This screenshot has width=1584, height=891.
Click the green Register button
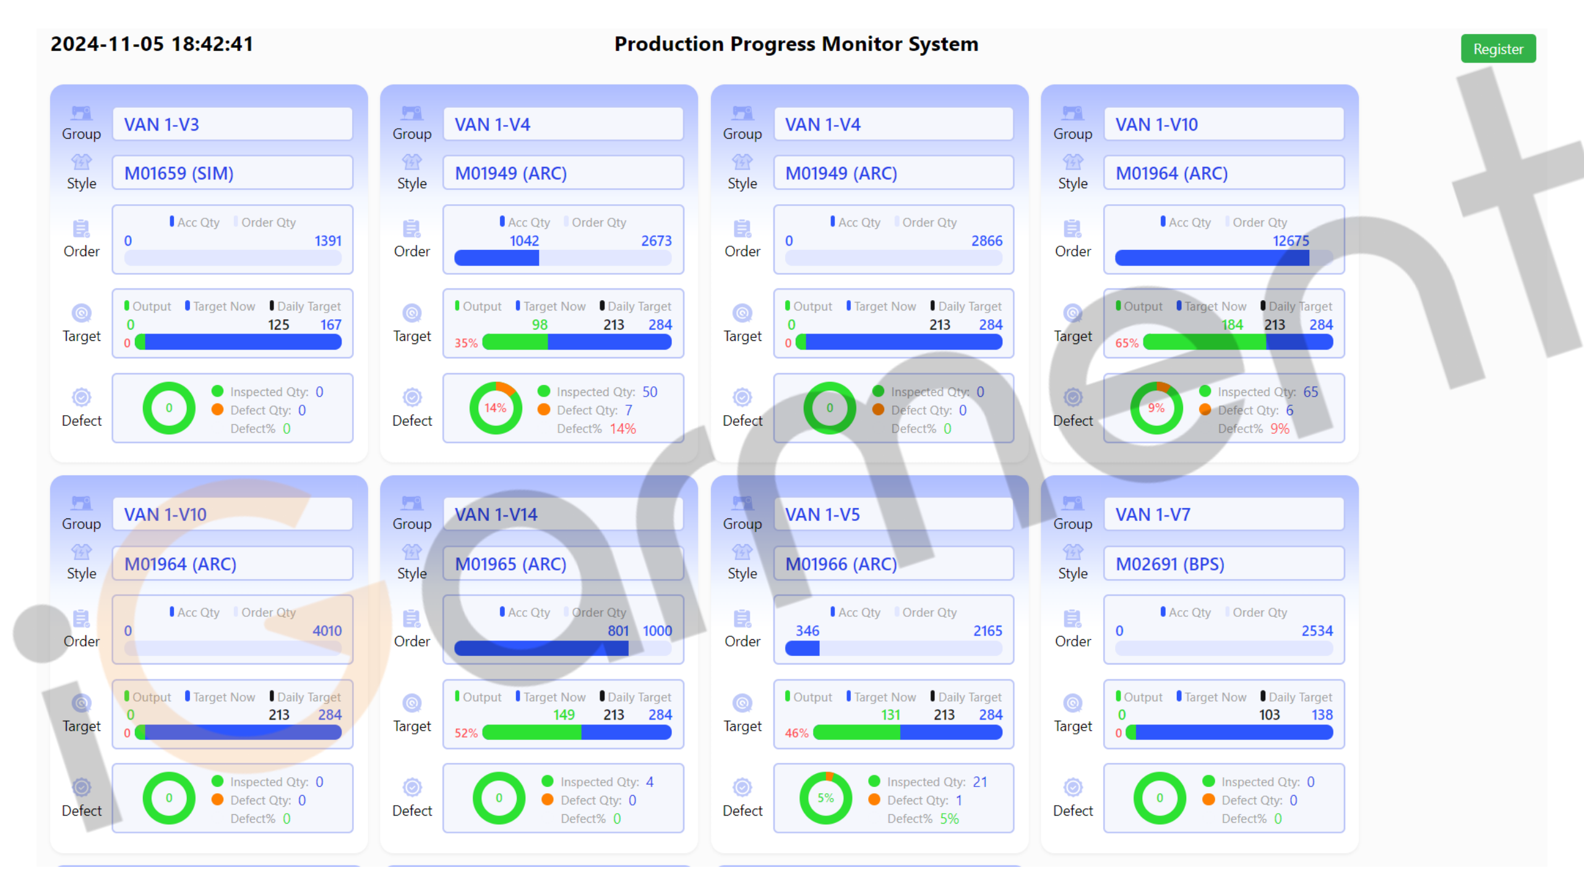[1497, 49]
